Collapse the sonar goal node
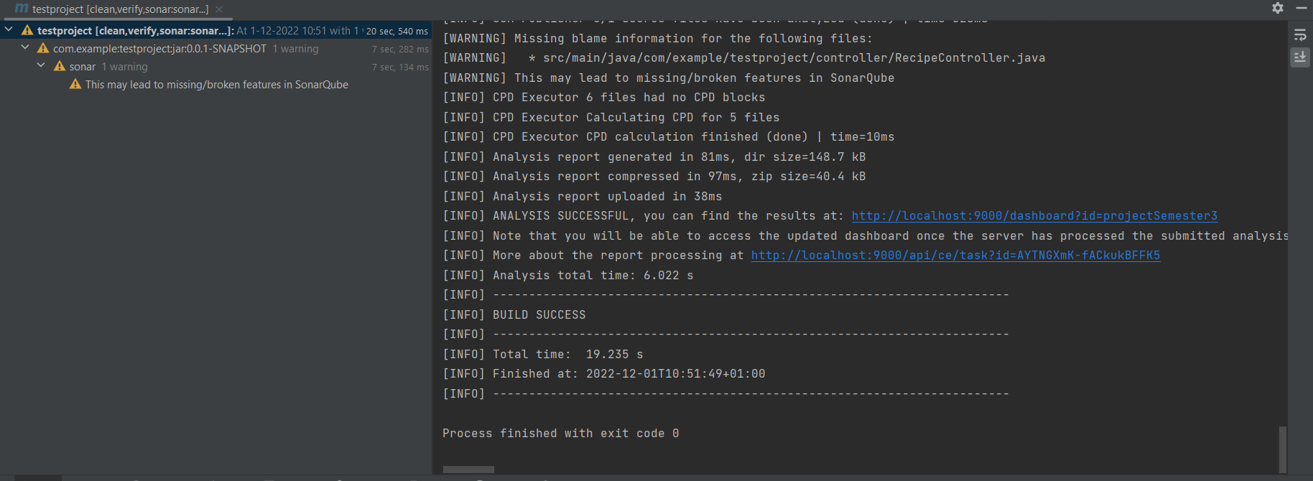This screenshot has height=481, width=1313. click(x=41, y=65)
